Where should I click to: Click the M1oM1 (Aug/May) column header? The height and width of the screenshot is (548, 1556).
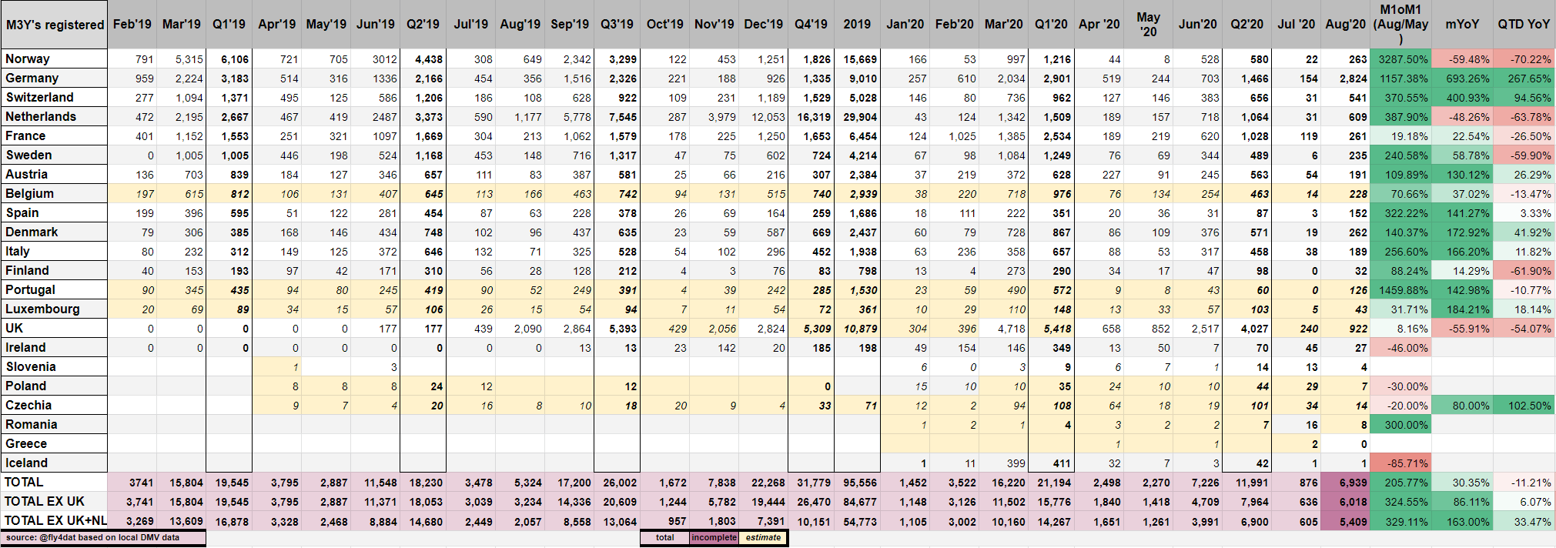pos(1400,25)
